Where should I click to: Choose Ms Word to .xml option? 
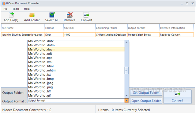[x=76, y=62]
